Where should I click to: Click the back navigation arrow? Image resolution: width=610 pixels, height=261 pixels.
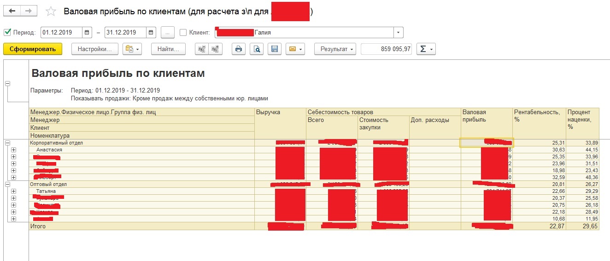click(x=12, y=11)
